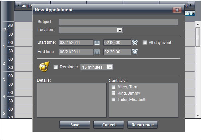Viewport: 201px width, 140px height.
Task: Select contact Miles, Tom
Action: pyautogui.click(x=114, y=87)
